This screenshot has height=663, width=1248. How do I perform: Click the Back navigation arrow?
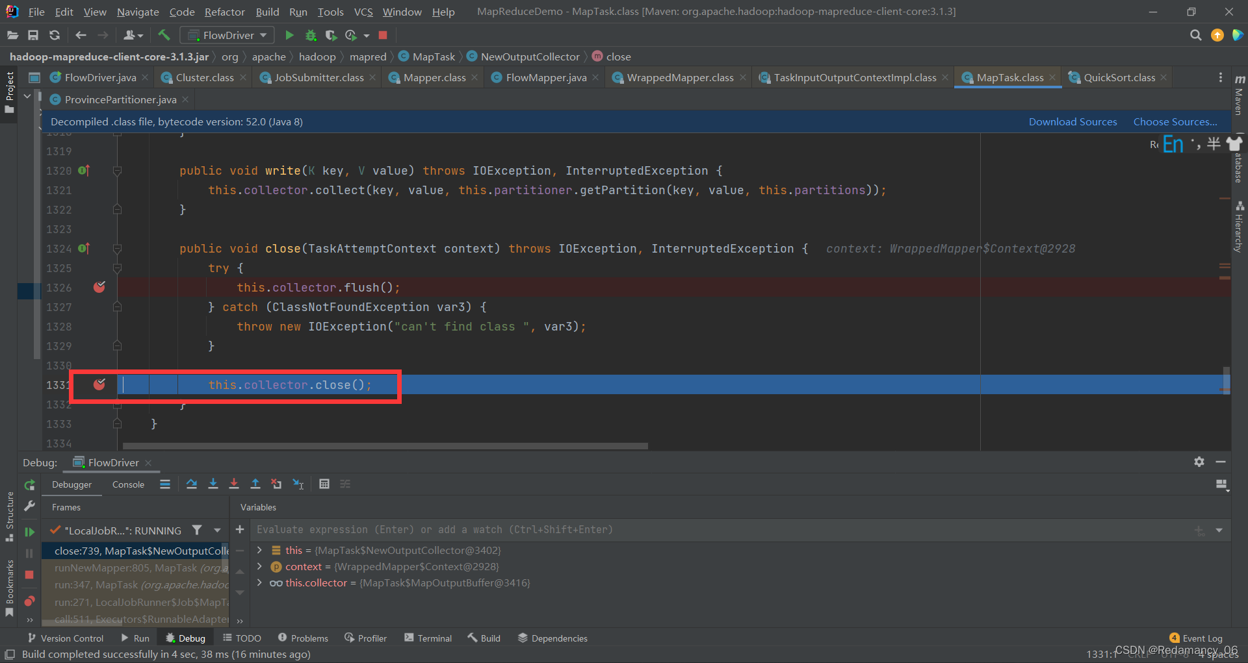pos(81,35)
